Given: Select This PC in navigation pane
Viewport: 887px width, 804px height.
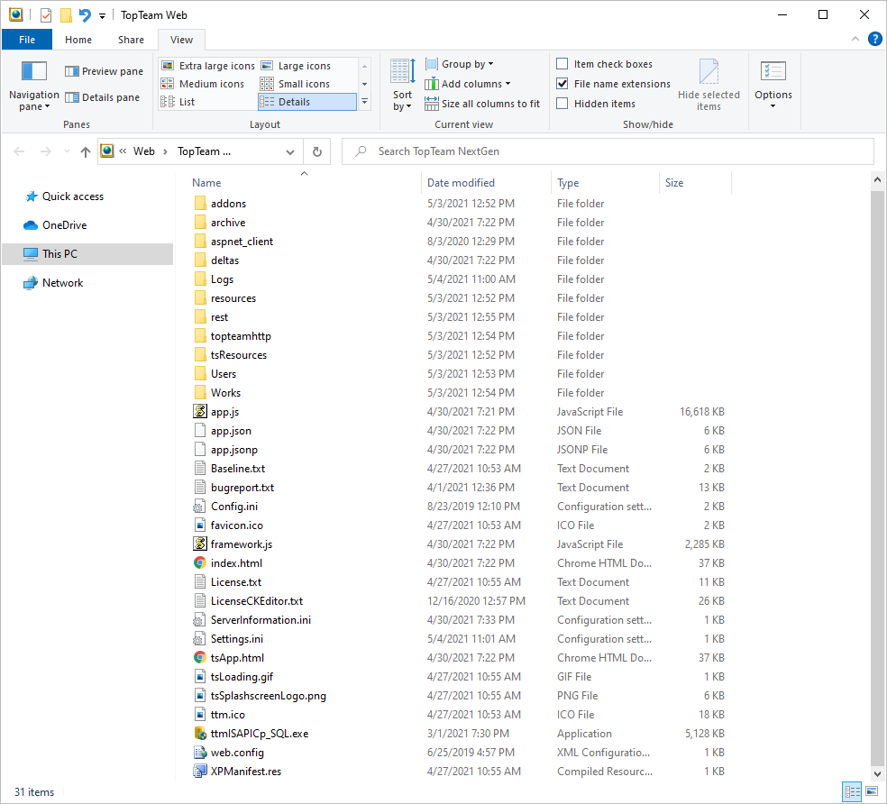Looking at the screenshot, I should click(x=87, y=254).
